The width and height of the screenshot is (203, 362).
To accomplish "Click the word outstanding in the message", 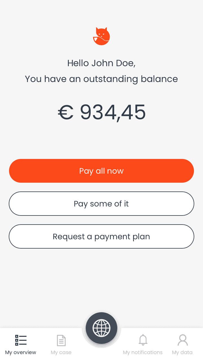I will coord(111,79).
